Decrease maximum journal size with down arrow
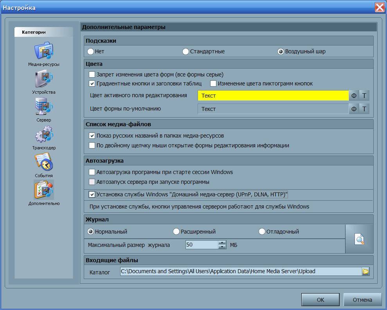 coord(222,247)
